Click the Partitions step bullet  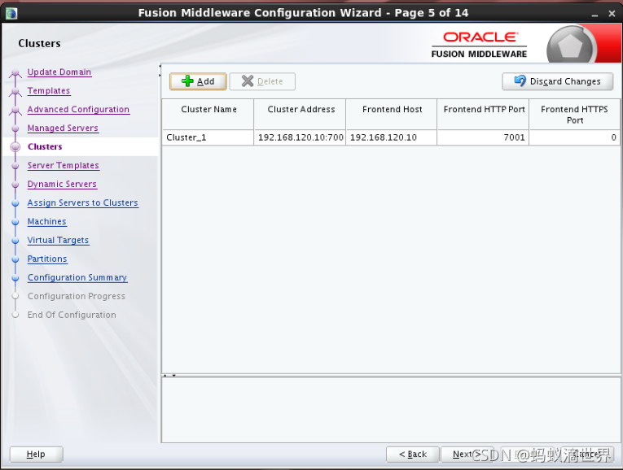[15, 259]
